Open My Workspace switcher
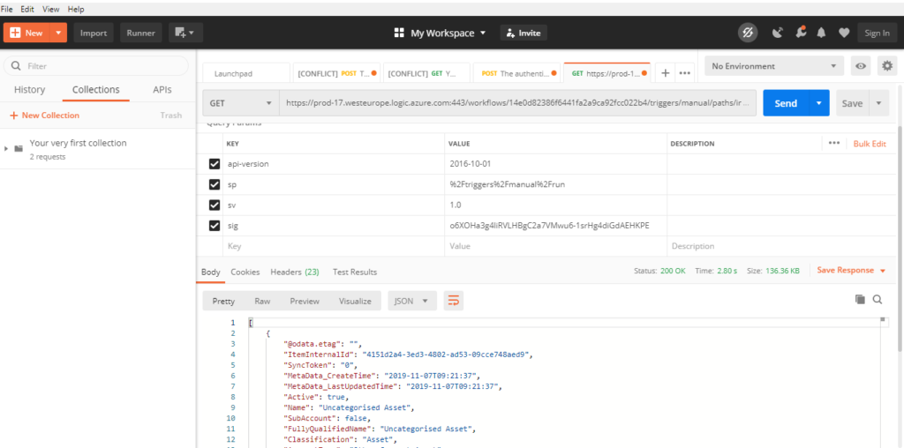The image size is (904, 448). coord(440,33)
